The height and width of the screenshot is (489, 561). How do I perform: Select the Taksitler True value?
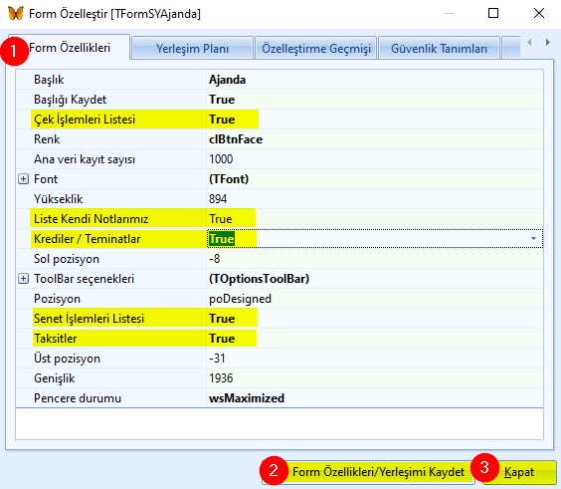222,339
